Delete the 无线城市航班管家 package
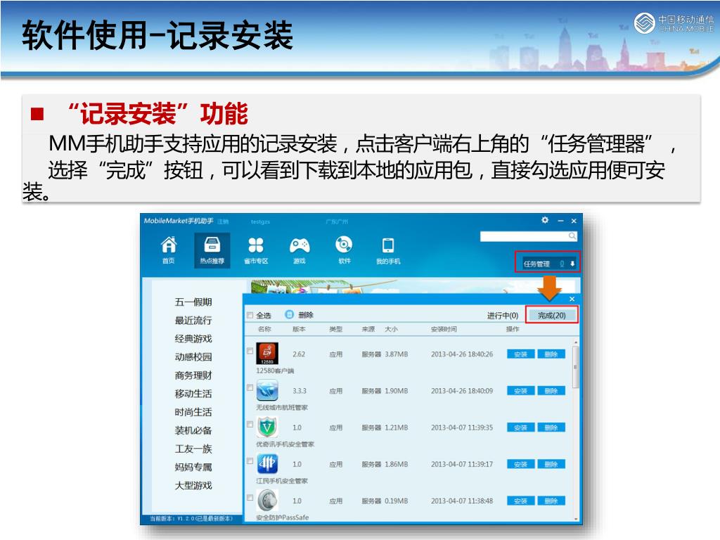The width and height of the screenshot is (720, 540). [551, 391]
